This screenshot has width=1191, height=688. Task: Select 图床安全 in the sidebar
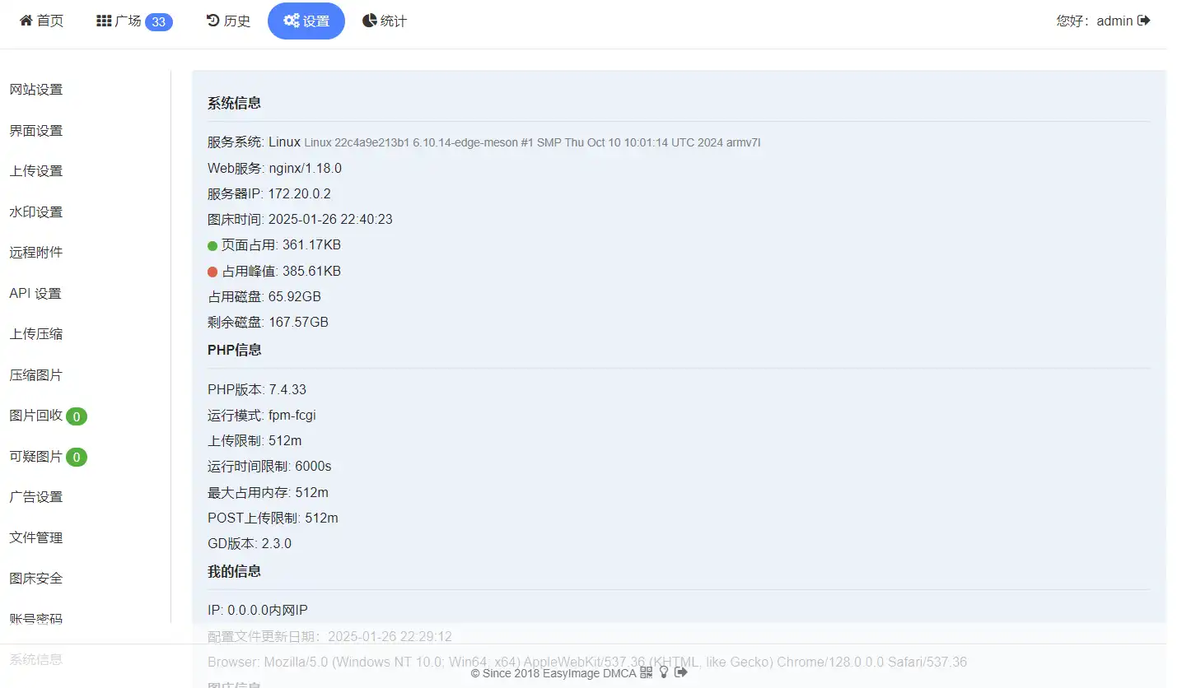tap(36, 579)
